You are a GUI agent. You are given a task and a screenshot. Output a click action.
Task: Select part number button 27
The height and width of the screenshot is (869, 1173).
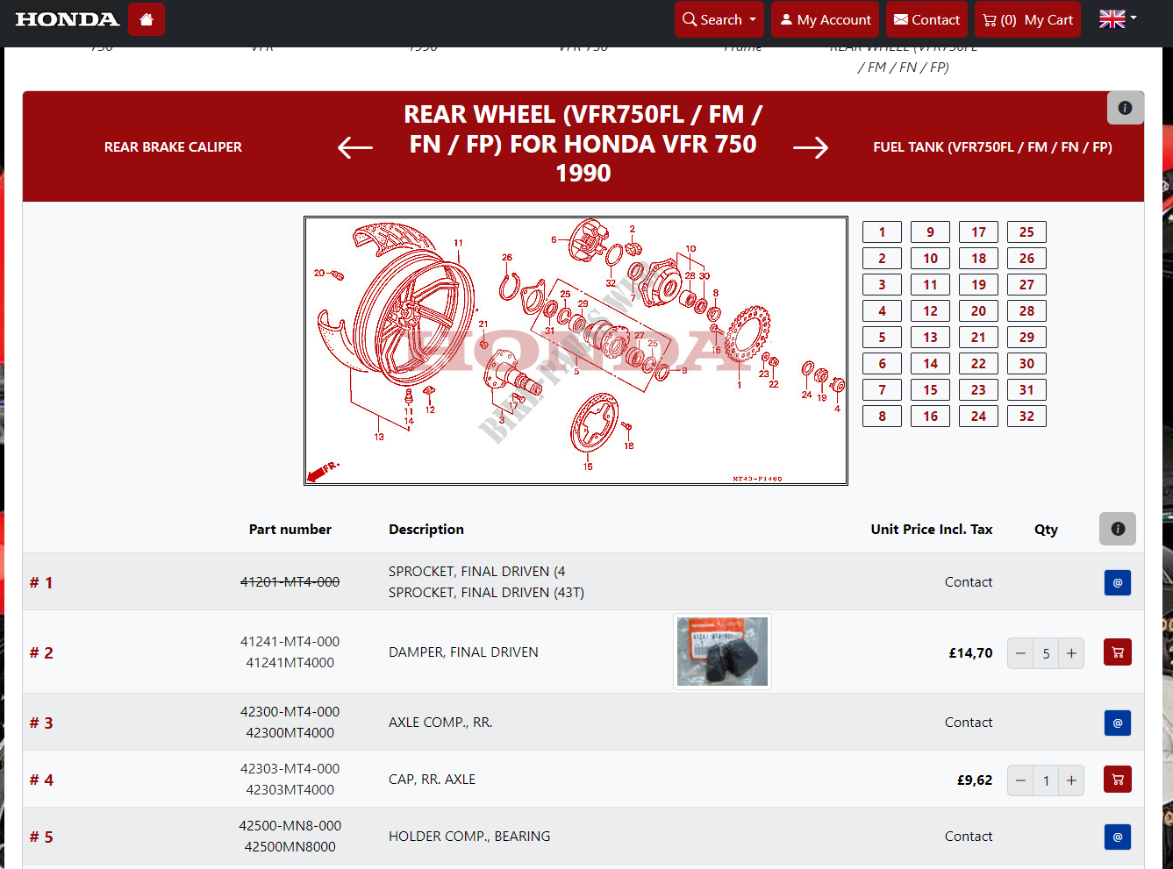click(x=1026, y=285)
